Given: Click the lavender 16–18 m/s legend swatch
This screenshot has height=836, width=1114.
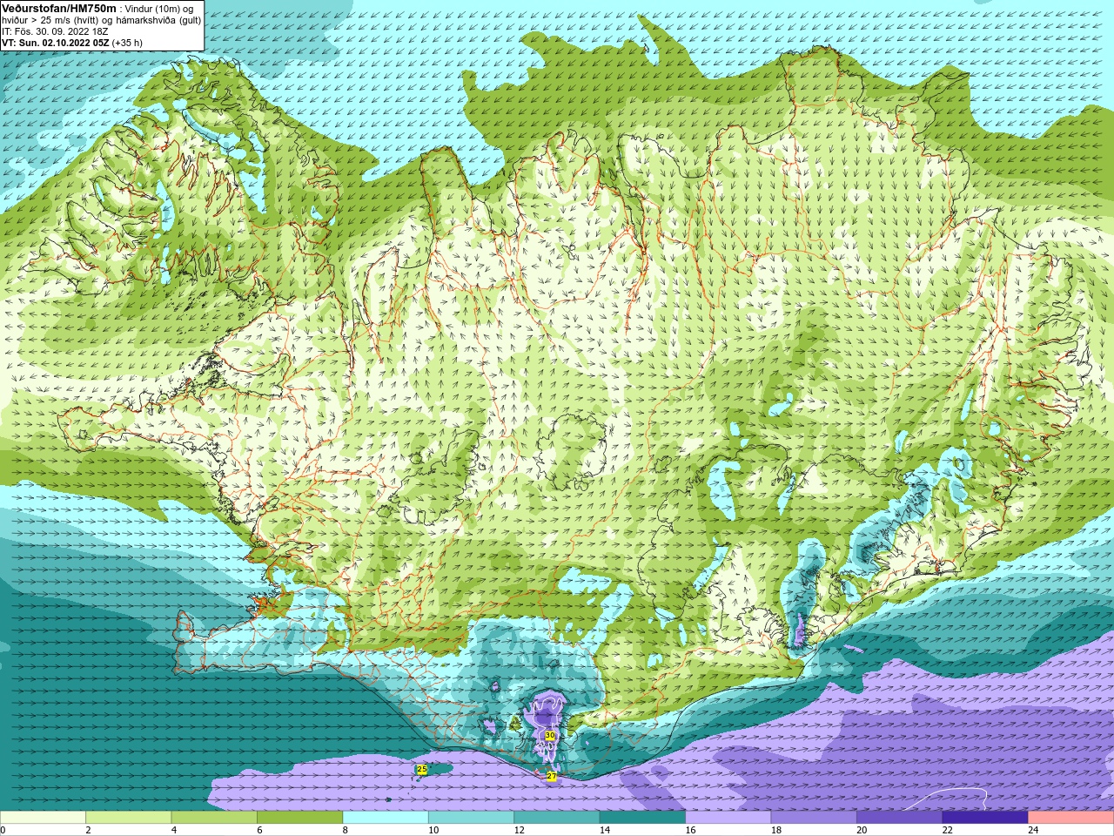Looking at the screenshot, I should pos(728,817).
